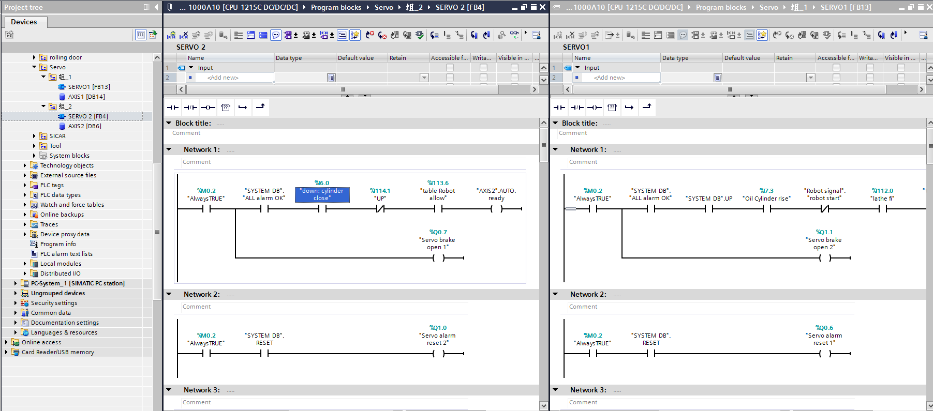Click monitoring glasses icon in SERVO 2 toolbar

click(x=514, y=35)
